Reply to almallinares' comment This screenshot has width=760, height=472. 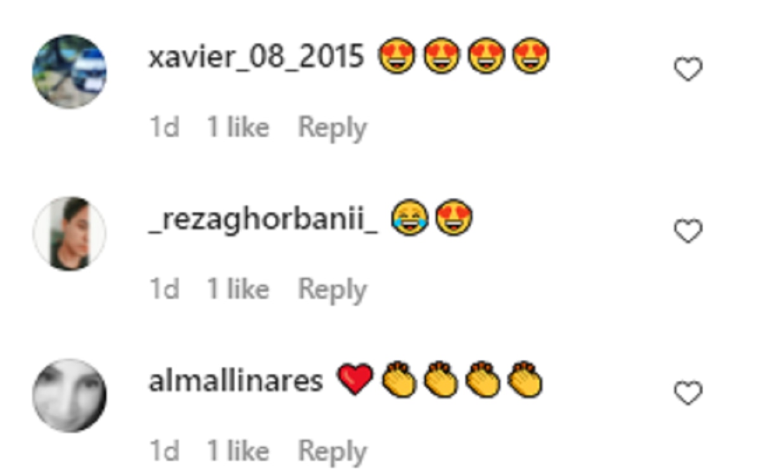[x=332, y=452]
